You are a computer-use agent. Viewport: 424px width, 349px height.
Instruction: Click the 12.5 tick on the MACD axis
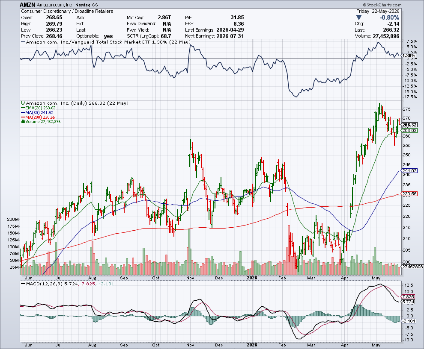point(409,285)
